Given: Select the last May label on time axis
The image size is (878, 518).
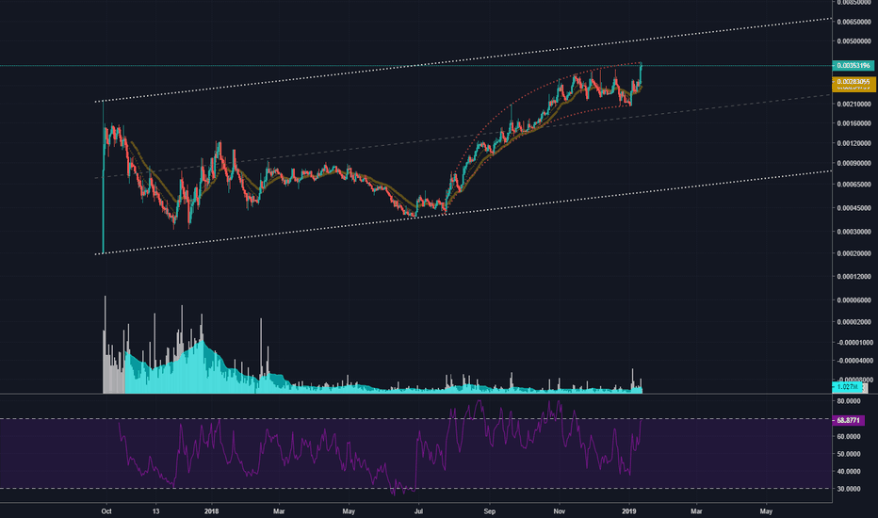Looking at the screenshot, I should click(x=766, y=511).
